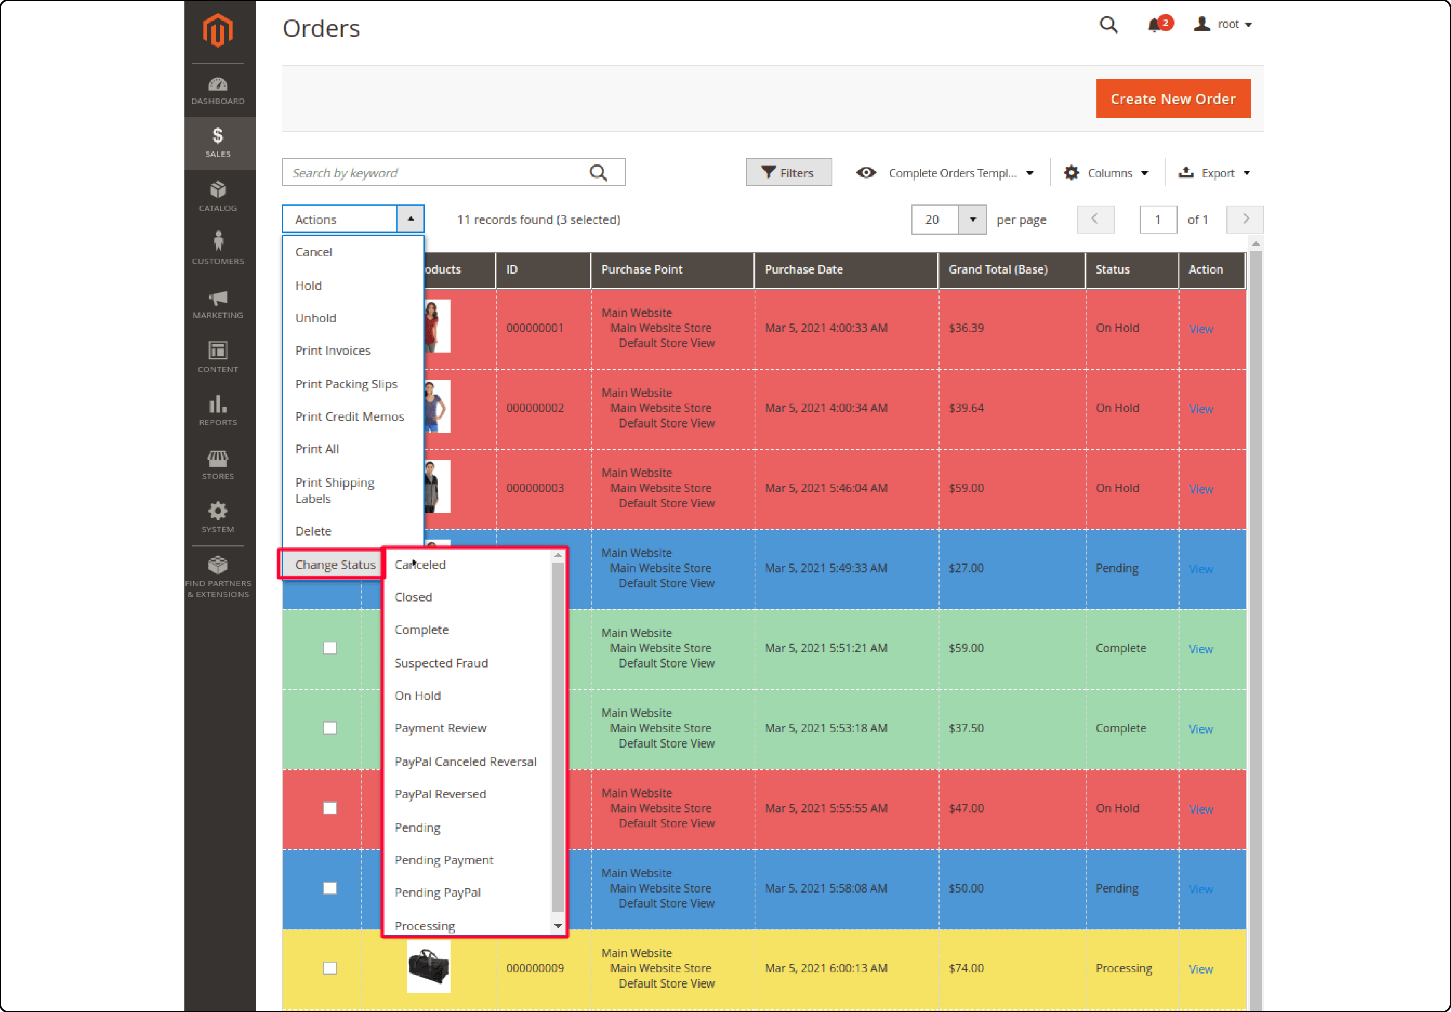Screen dimensions: 1451x1012
Task: Click the Create New Order button
Action: 1173,98
